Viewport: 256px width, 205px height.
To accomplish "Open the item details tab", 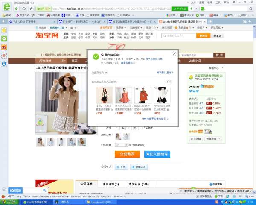I will (x=86, y=184).
